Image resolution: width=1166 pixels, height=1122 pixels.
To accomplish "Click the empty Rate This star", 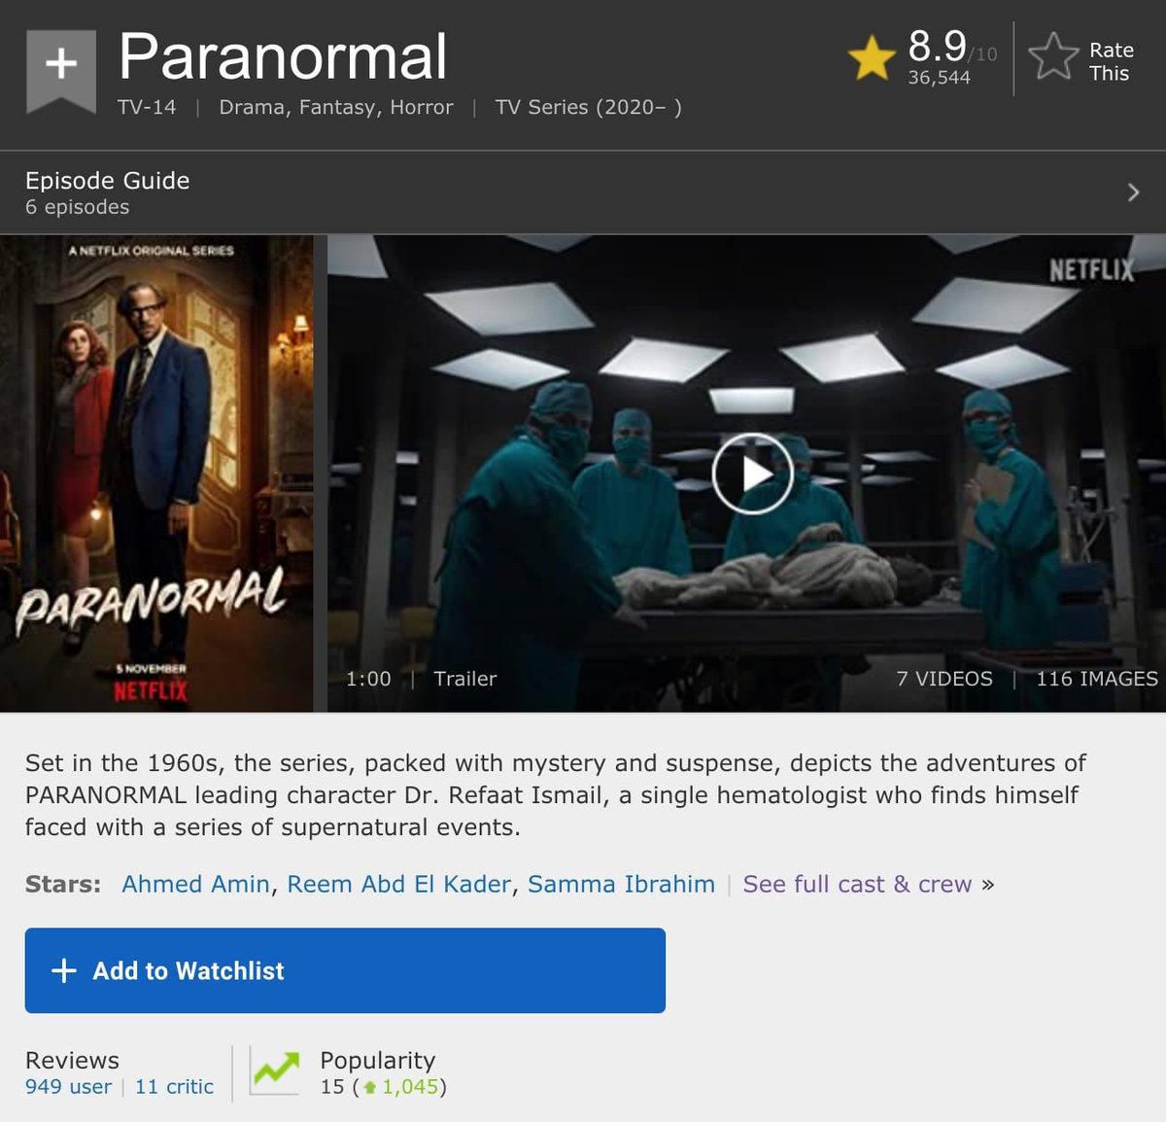I will point(1053,57).
